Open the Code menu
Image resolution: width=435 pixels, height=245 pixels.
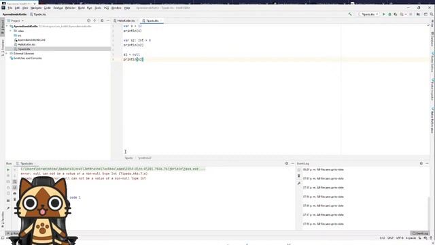[48, 8]
